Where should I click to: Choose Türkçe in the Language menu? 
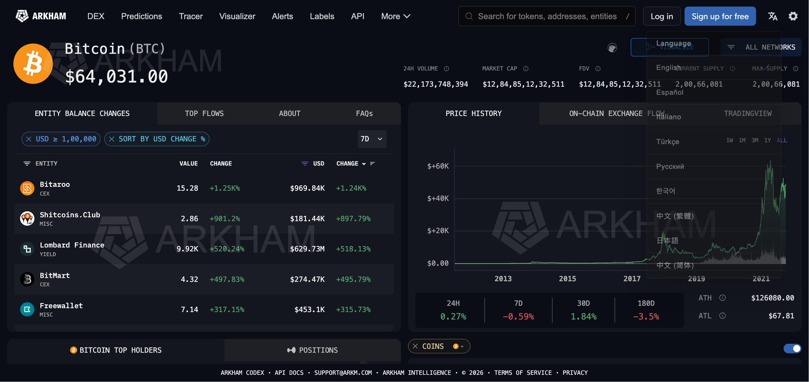click(x=714, y=142)
